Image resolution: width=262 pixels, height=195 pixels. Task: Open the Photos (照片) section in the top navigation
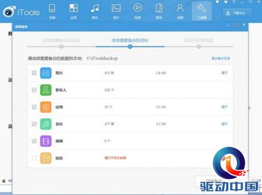[116, 11]
